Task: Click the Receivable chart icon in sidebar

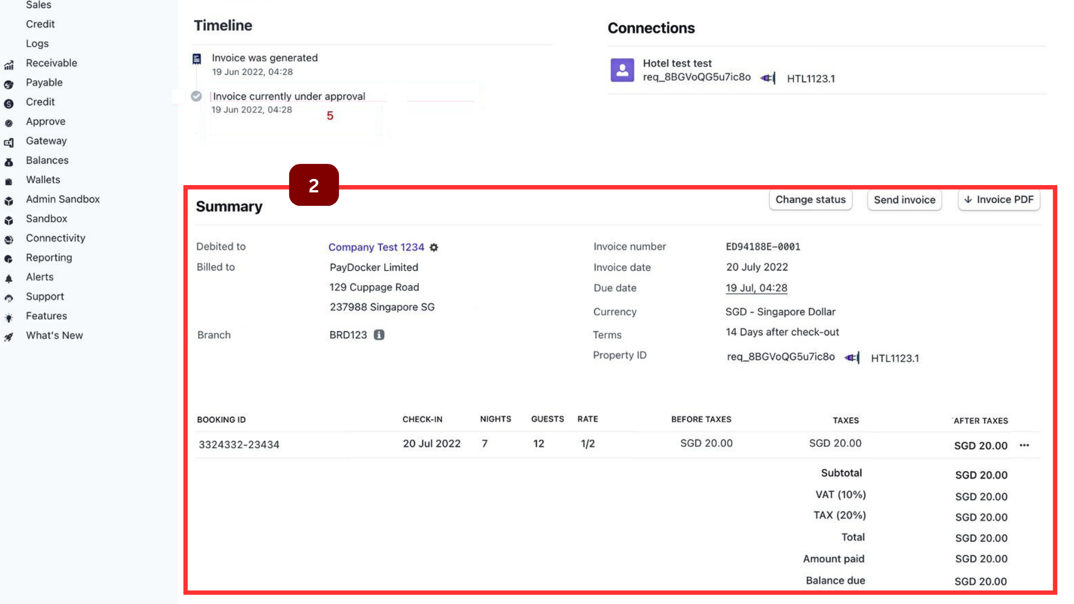Action: (9, 65)
